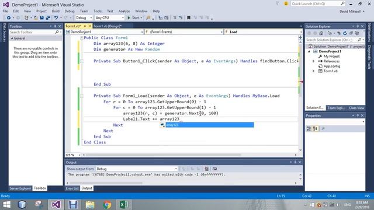The image size is (374, 210).
Task: Collapse the General toolbox group
Action: 12,38
